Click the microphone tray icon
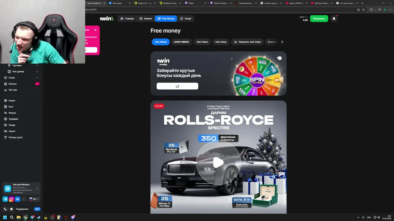The width and height of the screenshot is (394, 221). [x=363, y=217]
